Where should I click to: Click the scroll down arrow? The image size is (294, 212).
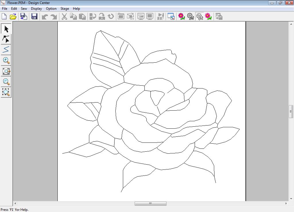click(291, 199)
